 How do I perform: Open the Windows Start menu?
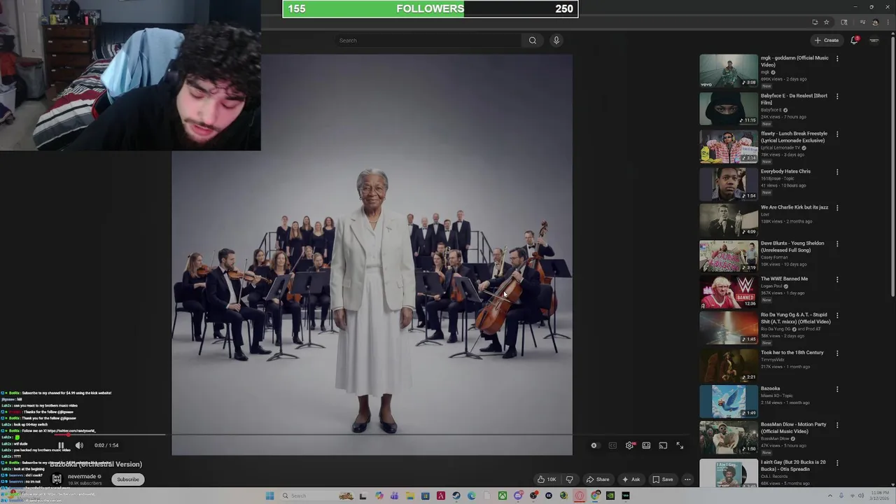coord(269,496)
